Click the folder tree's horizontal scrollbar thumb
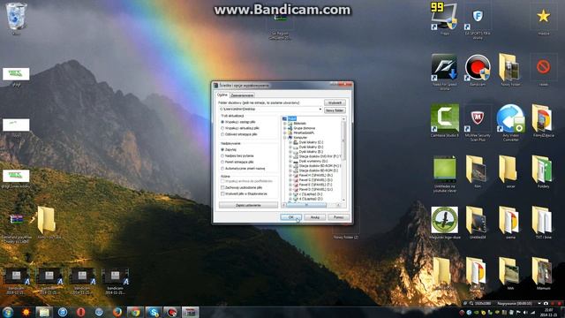565x318 pixels. coord(306,205)
